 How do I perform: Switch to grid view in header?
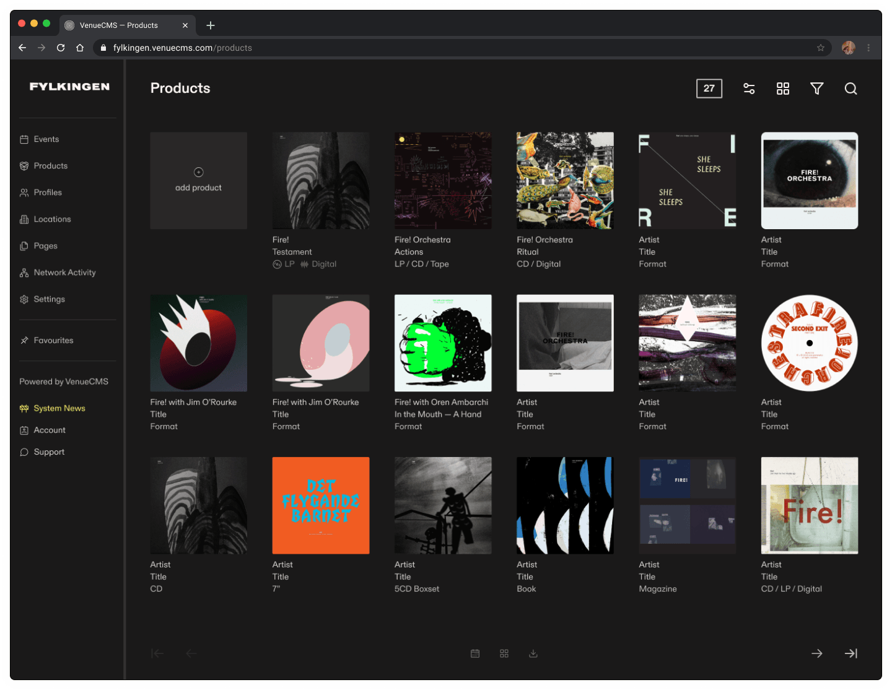click(x=783, y=89)
